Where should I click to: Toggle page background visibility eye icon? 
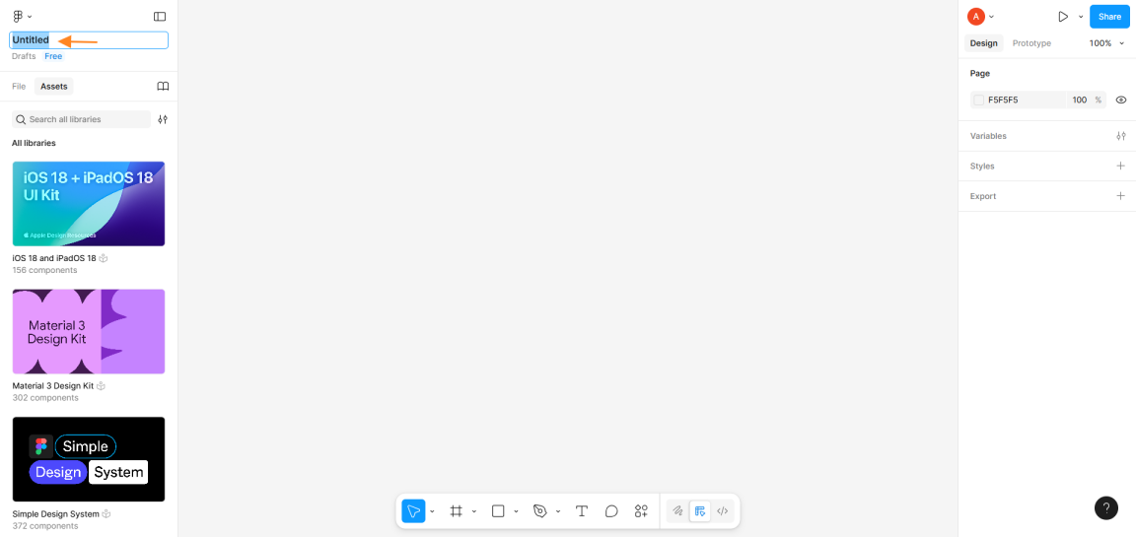click(1120, 101)
